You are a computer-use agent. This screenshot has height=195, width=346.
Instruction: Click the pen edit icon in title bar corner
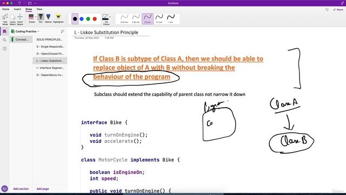pos(342,3)
